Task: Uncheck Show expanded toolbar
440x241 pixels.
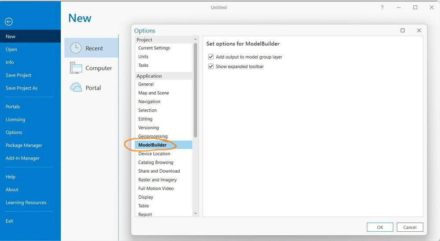Action: 211,67
